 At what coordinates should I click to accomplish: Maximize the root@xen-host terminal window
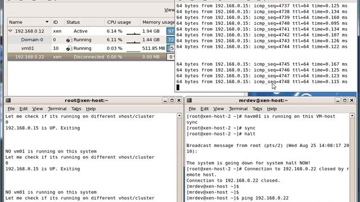coord(172,100)
